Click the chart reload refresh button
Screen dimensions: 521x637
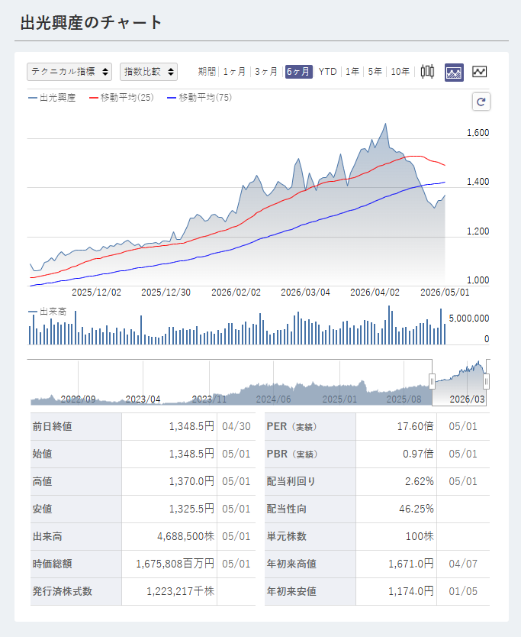[481, 102]
